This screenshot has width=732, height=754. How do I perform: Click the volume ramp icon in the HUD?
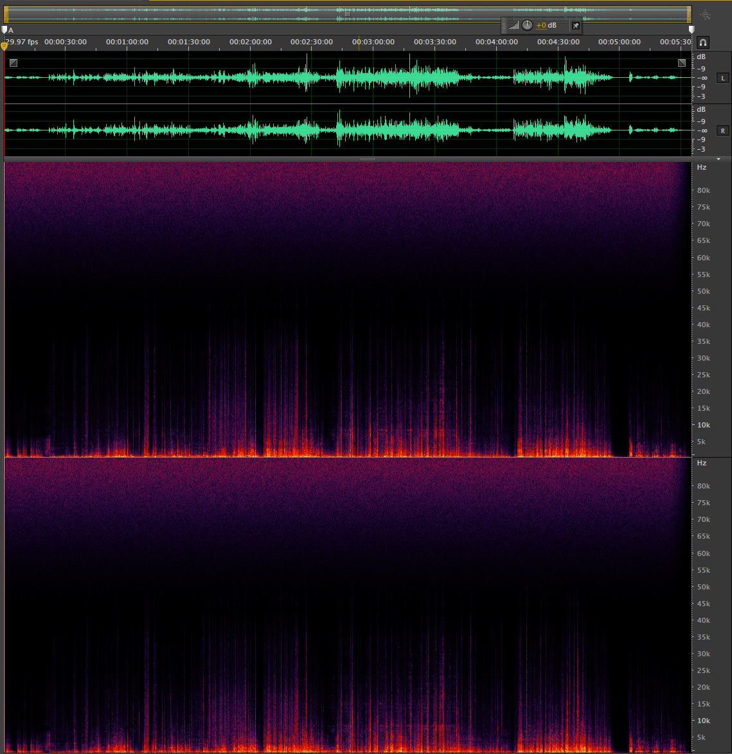tap(513, 26)
